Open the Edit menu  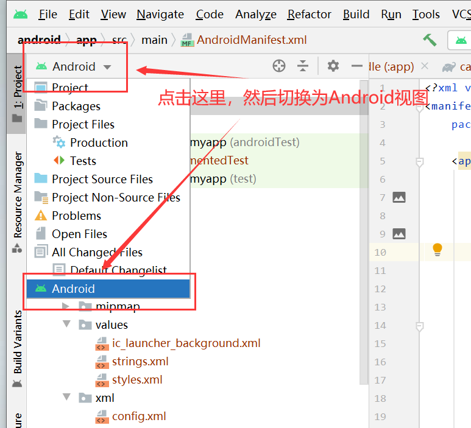coord(79,15)
